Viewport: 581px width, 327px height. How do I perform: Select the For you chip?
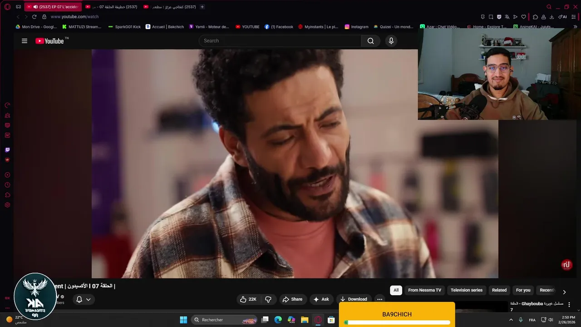523,290
